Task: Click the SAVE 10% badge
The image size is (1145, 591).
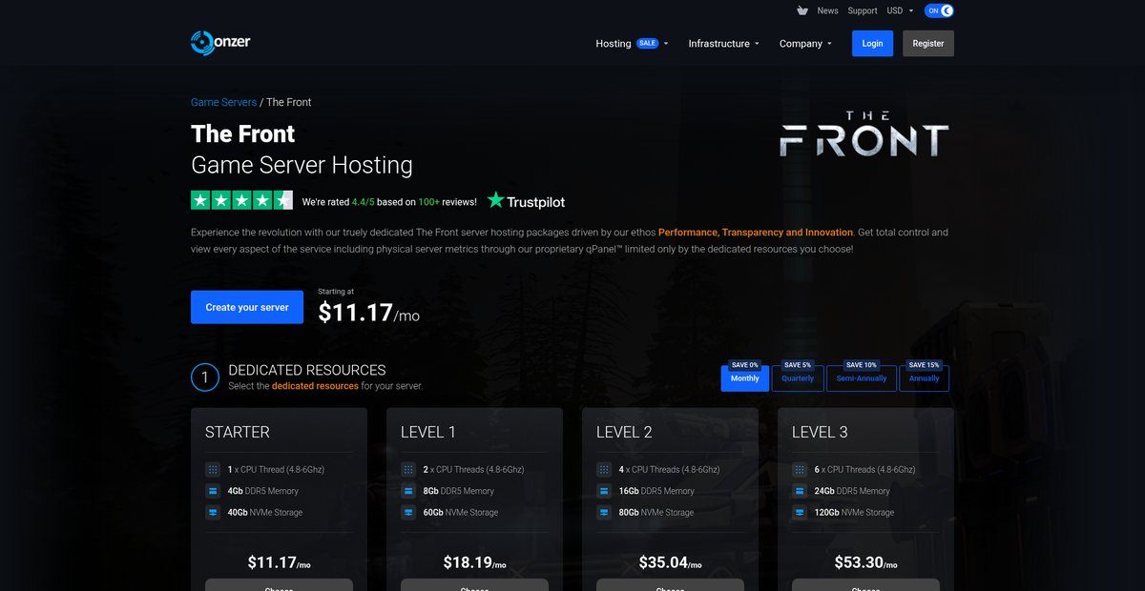Action: point(862,365)
